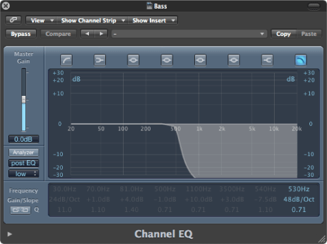This screenshot has height=244, width=327.
Task: Toggle the fourth parametric bell band
Action: (x=233, y=60)
